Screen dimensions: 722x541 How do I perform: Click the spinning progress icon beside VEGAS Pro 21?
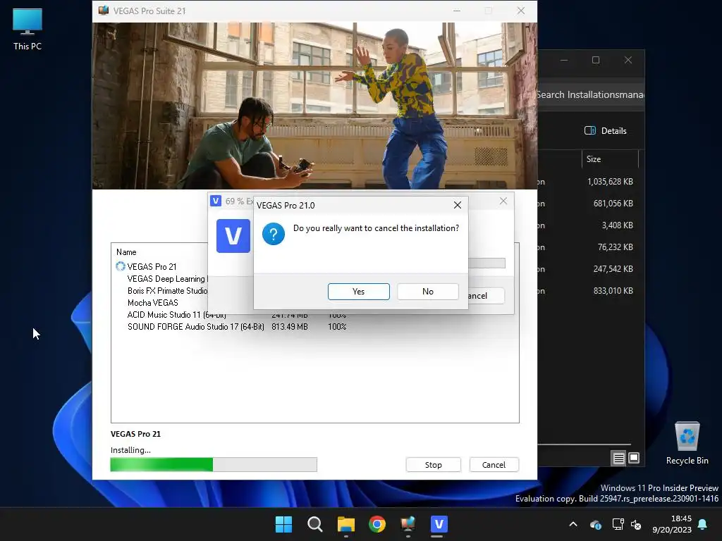pos(120,266)
